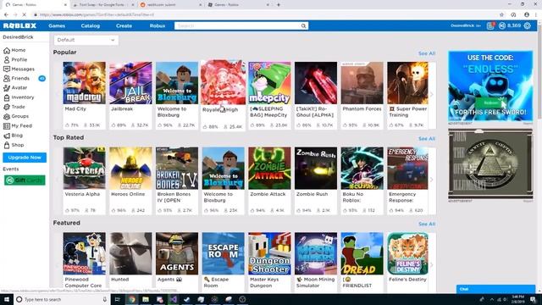
Task: Go back in browser
Action: [6, 15]
